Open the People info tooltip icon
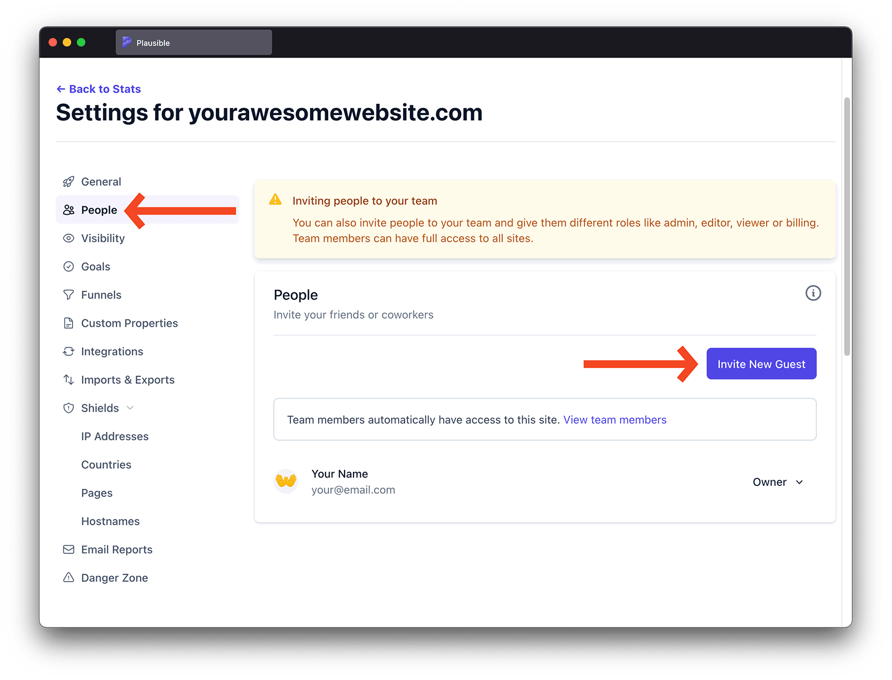Screen dimensions: 892x680 pos(813,293)
